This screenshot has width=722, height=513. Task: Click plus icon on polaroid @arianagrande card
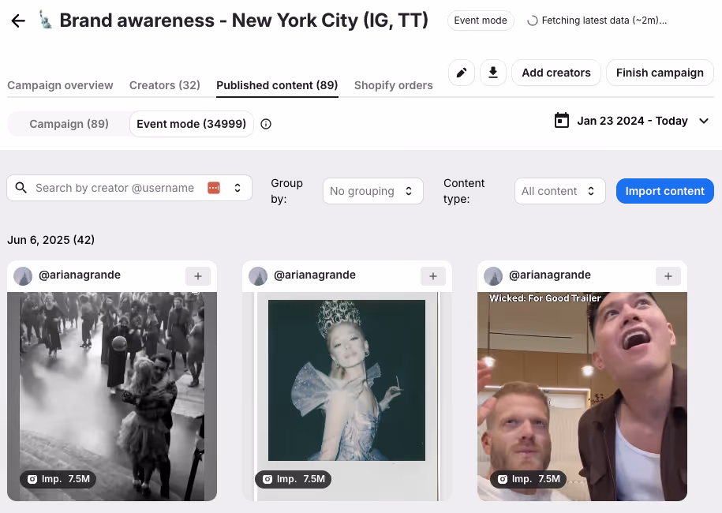click(433, 276)
